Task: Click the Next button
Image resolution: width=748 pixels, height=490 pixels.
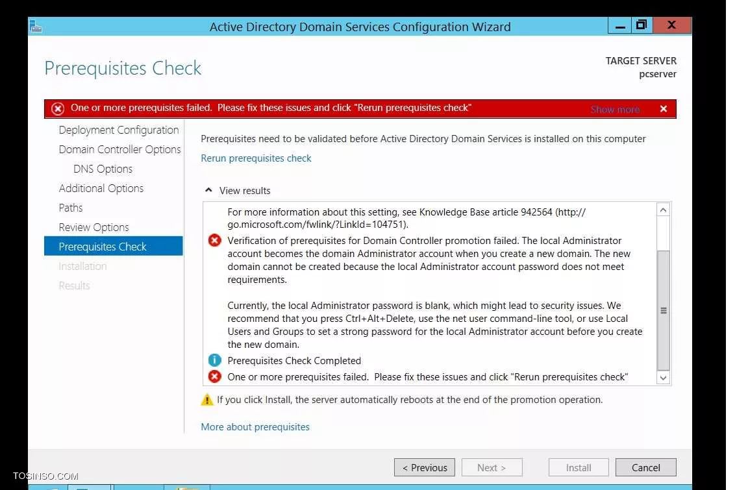Action: click(492, 467)
